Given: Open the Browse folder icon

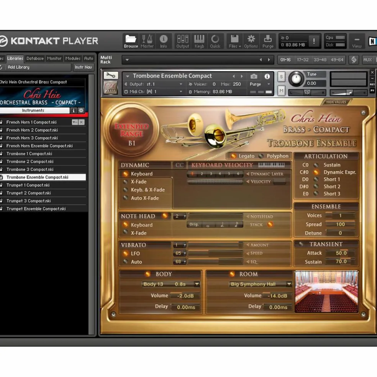Looking at the screenshot, I should pos(131,41).
